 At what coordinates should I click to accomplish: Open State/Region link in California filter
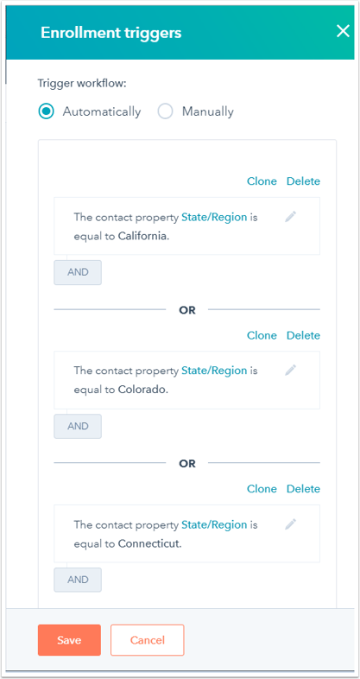coord(214,217)
